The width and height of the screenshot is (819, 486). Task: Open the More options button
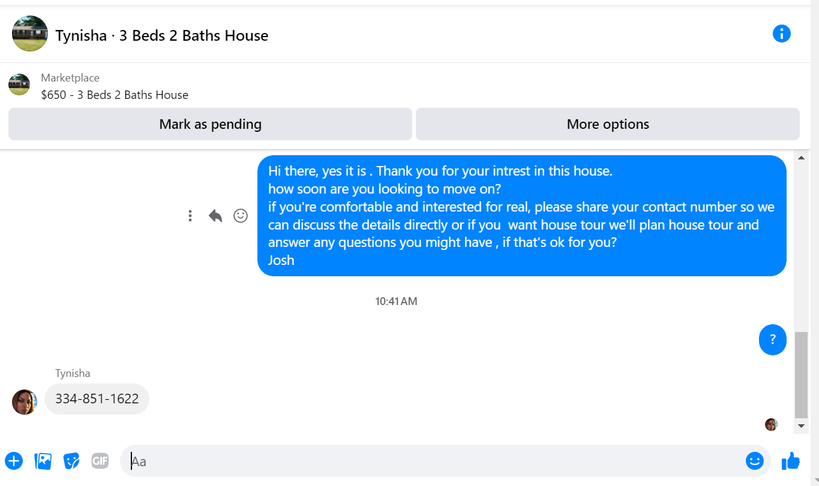608,124
